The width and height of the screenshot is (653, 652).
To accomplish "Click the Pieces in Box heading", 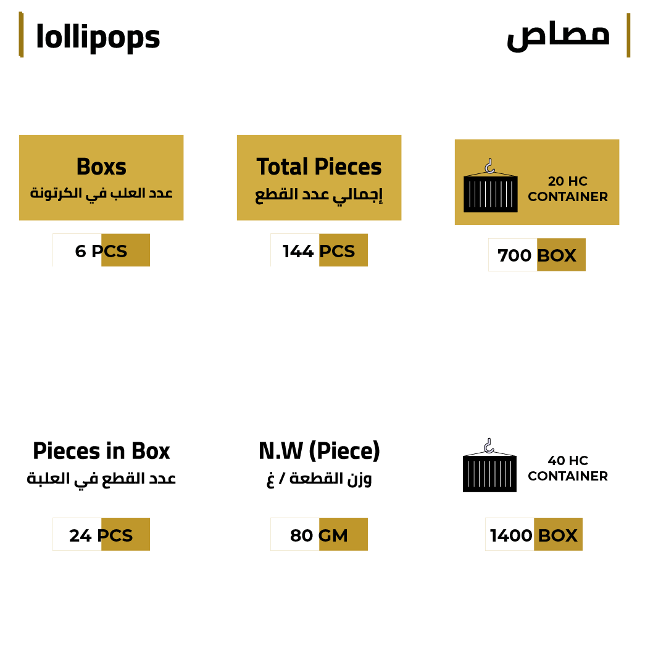I will coord(101,452).
